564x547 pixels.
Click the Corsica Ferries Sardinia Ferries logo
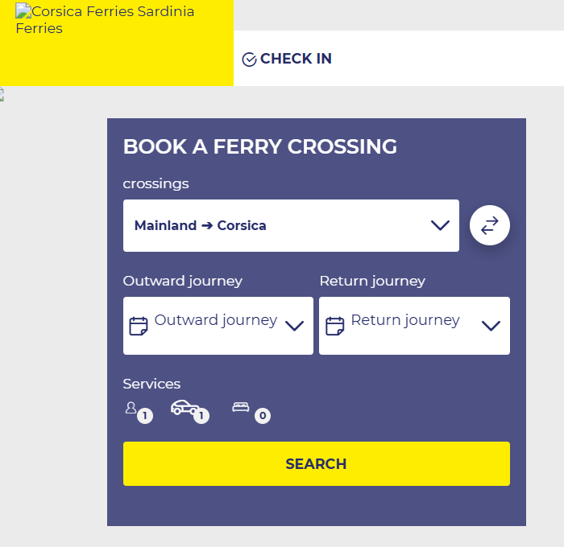coord(105,20)
